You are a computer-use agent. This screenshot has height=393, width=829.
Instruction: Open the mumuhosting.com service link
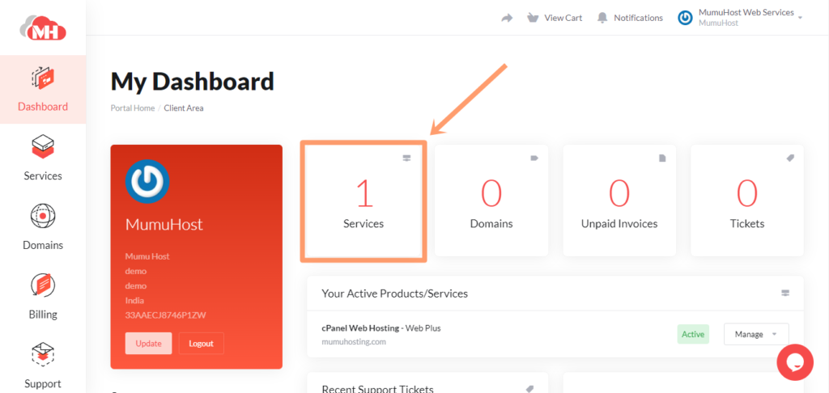354,341
